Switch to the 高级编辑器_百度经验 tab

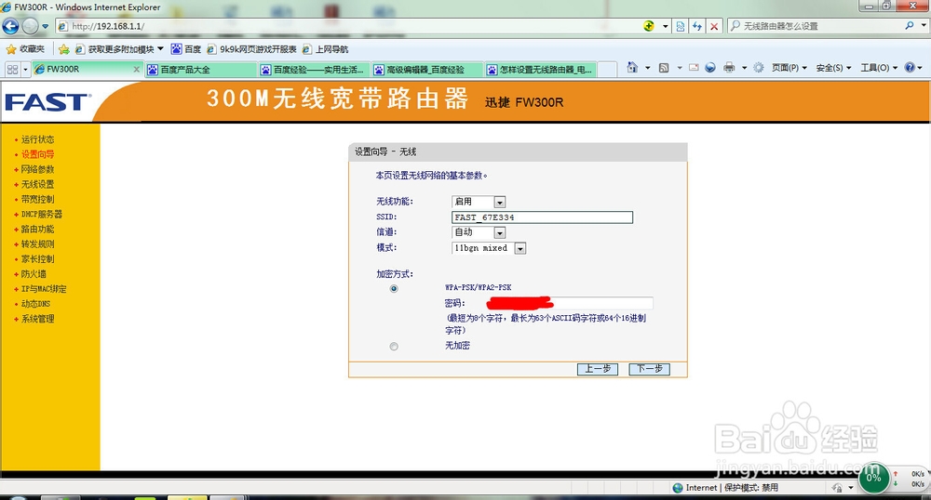click(x=427, y=70)
